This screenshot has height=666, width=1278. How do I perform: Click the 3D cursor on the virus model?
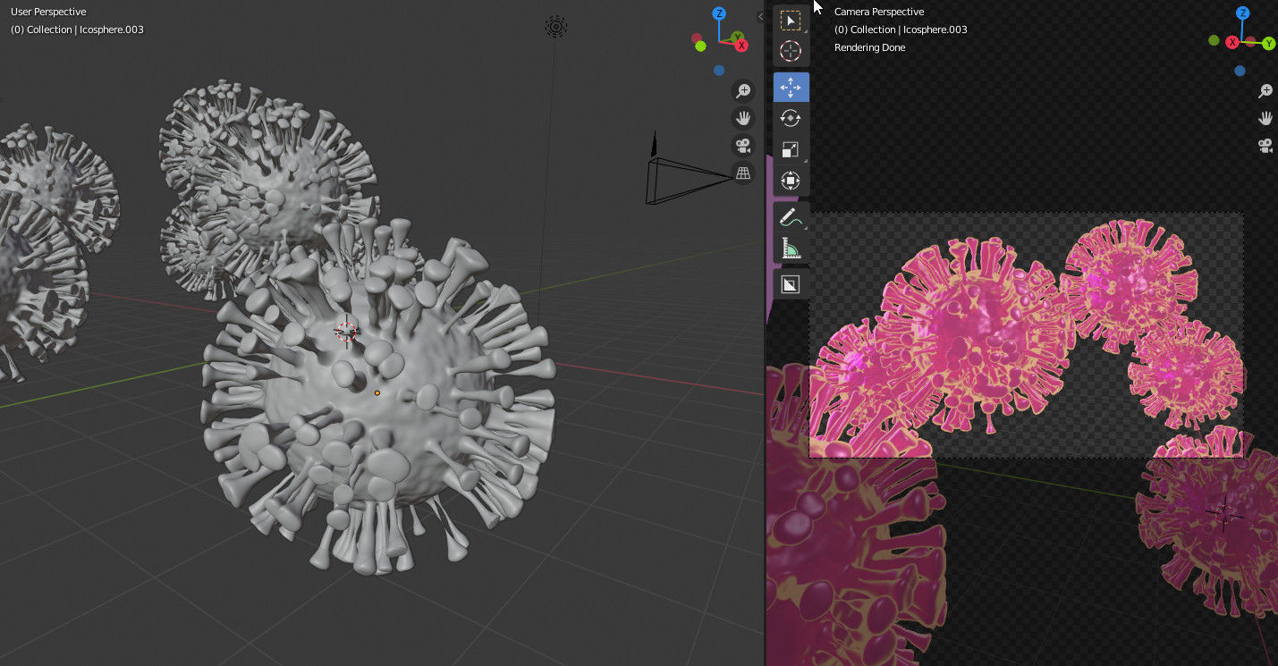347,332
